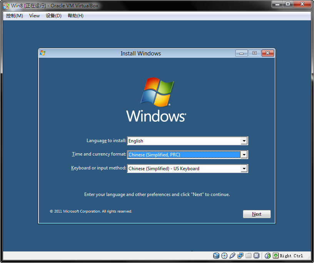The height and width of the screenshot is (263, 314).
Task: Open the 控制(M) menu
Action: point(14,16)
